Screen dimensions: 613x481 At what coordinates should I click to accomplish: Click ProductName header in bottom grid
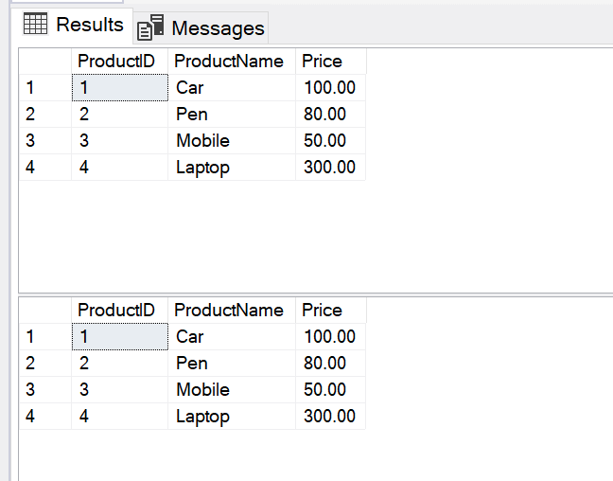pyautogui.click(x=229, y=311)
